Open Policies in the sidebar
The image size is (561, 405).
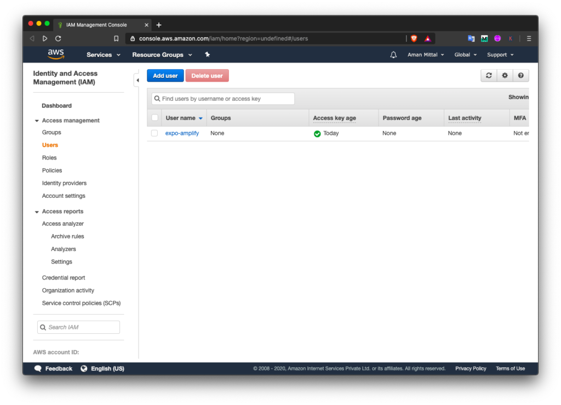[x=52, y=170]
